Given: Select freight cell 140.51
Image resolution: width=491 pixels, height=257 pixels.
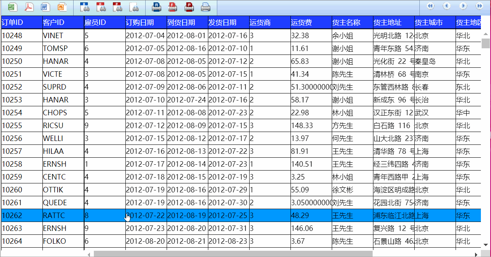Looking at the screenshot, I should click(311, 164).
